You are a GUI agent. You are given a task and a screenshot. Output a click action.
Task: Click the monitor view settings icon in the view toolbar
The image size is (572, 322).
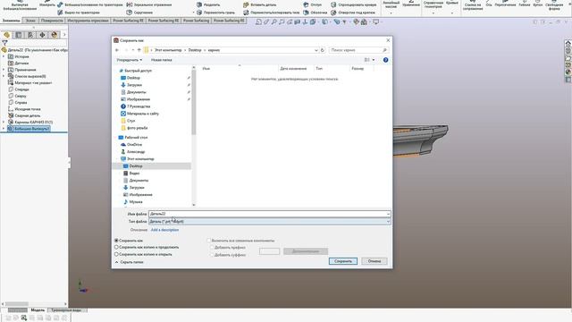[375, 22]
